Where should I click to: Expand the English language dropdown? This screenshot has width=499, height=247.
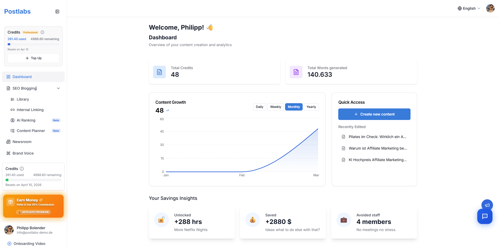click(469, 8)
